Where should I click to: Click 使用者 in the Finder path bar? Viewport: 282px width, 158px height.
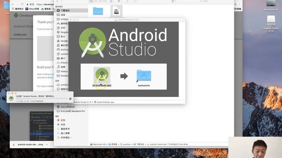pos(113,144)
